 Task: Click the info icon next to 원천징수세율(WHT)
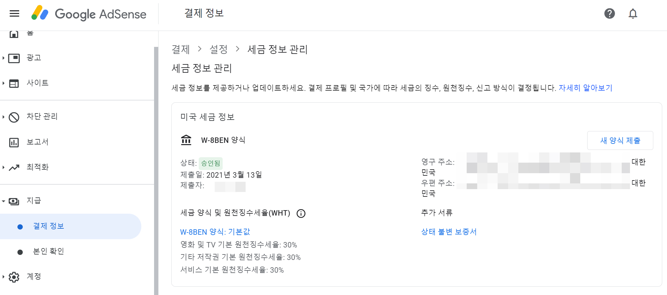[301, 213]
